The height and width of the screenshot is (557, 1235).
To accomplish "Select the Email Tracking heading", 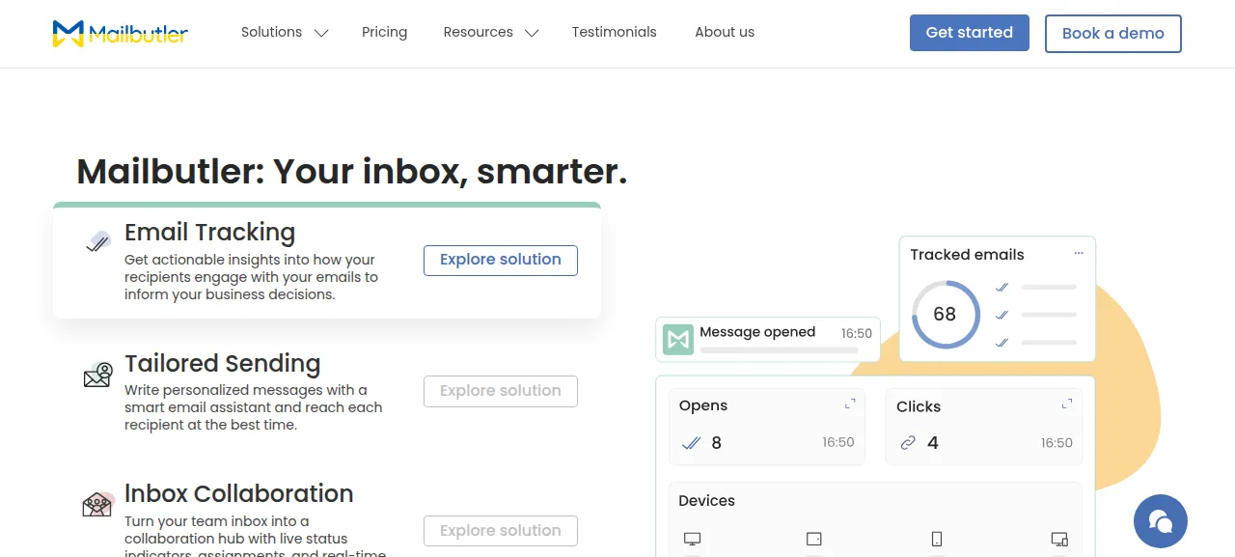I will [209, 233].
